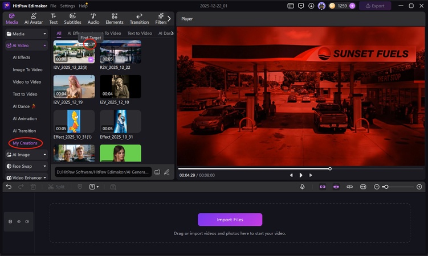The image size is (428, 256).
Task: Click the purple Import Files button
Action: click(x=230, y=220)
